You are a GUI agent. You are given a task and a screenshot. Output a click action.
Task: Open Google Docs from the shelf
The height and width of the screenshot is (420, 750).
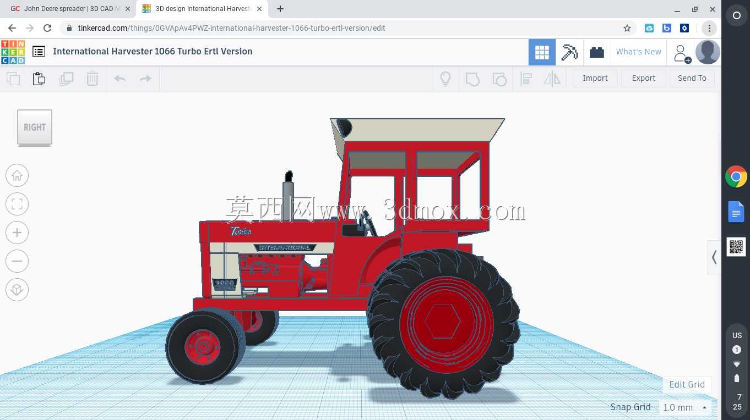click(736, 212)
